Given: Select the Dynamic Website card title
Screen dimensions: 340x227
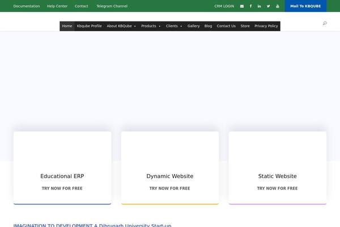Looking at the screenshot, I should (x=170, y=176).
